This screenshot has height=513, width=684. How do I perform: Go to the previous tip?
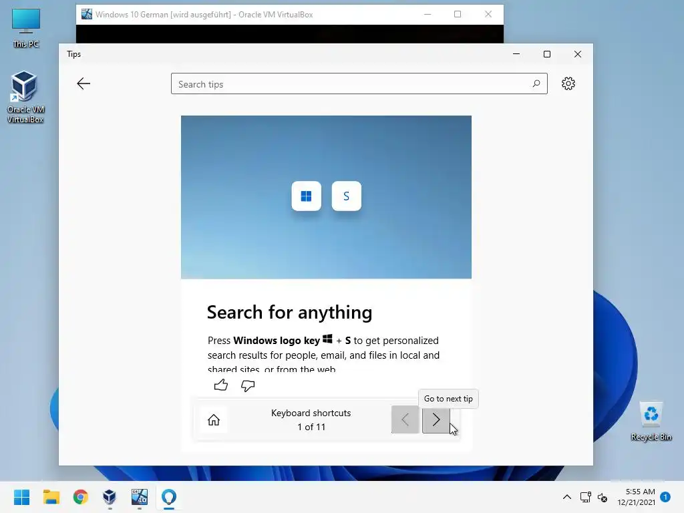(405, 419)
